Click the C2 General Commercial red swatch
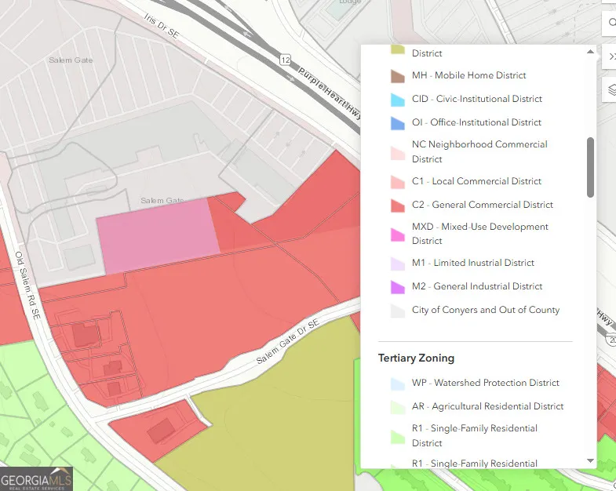The width and height of the screenshot is (616, 491). click(x=398, y=205)
